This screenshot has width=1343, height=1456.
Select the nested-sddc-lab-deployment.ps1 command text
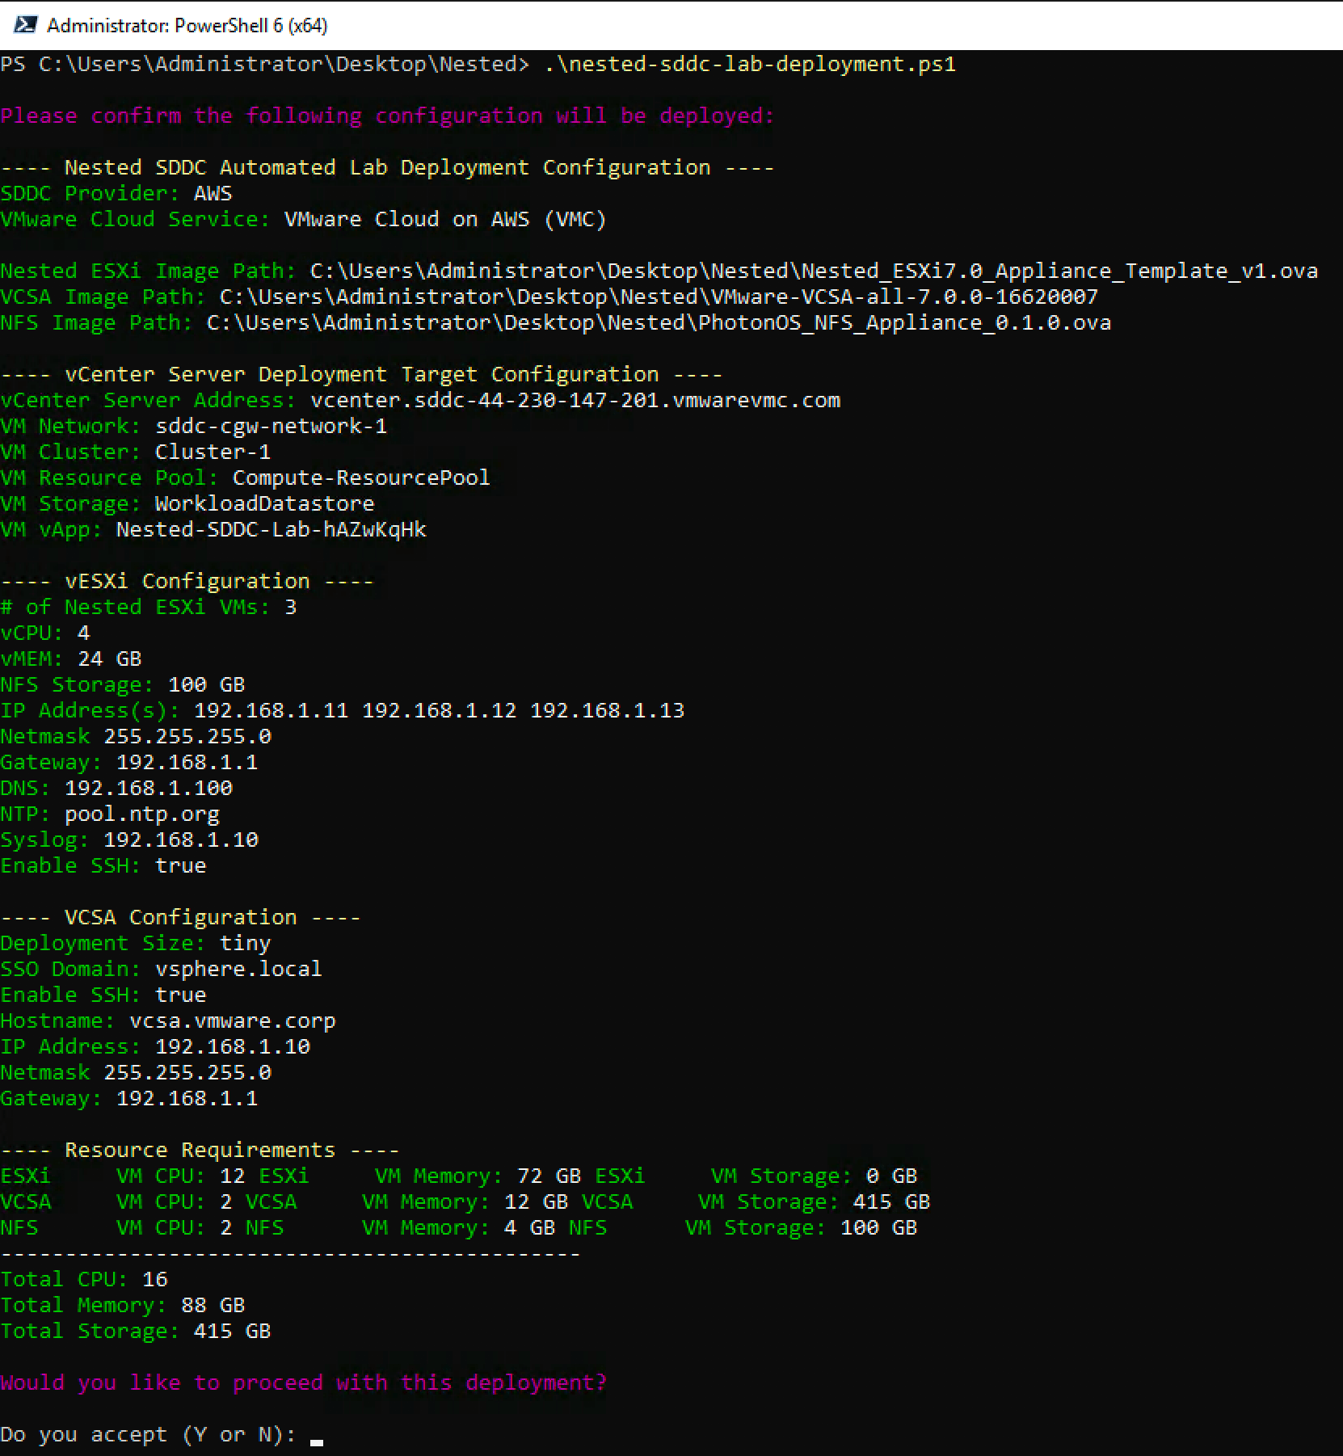pos(747,64)
